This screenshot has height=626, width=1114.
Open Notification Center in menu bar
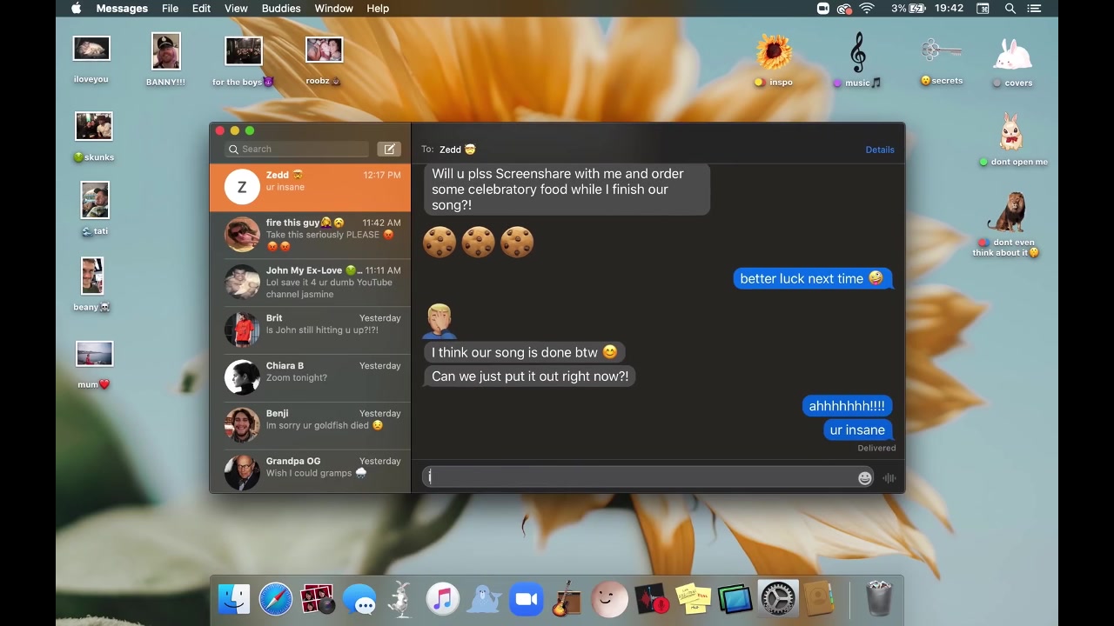1036,8
